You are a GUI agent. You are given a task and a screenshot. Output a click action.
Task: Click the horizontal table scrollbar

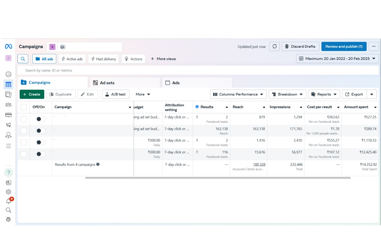click(218, 178)
